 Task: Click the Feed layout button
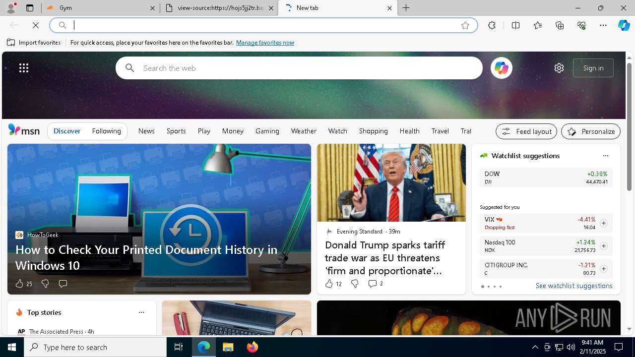[x=526, y=131]
